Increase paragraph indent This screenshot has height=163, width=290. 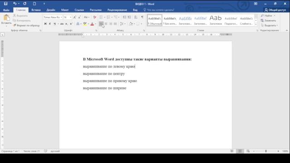(x=129, y=17)
